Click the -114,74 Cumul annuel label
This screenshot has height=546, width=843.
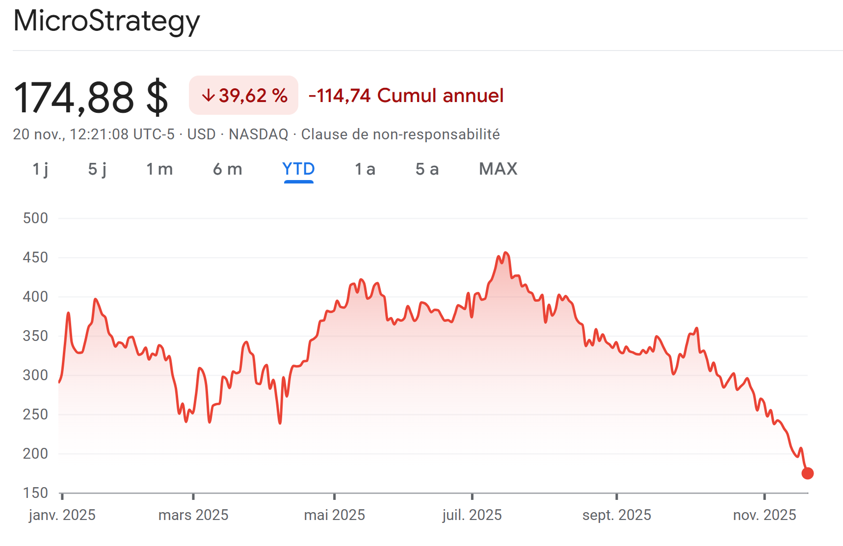pyautogui.click(x=406, y=96)
